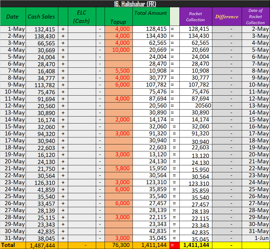Select the date cell '1-May'
The image size is (270, 249).
13,29
